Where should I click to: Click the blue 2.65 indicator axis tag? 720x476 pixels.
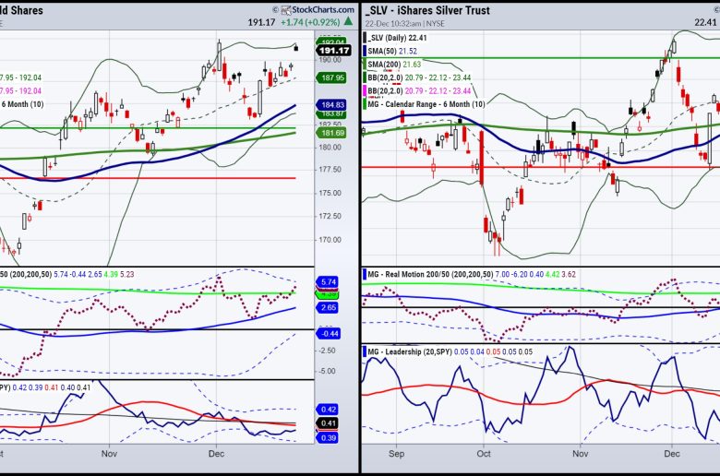[x=328, y=307]
